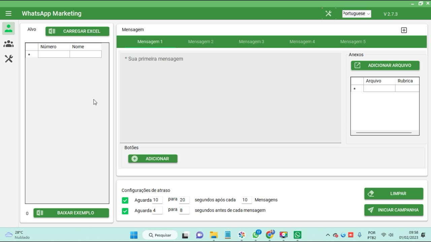Switch to Mensagem 5 tab
The height and width of the screenshot is (242, 431).
(353, 42)
